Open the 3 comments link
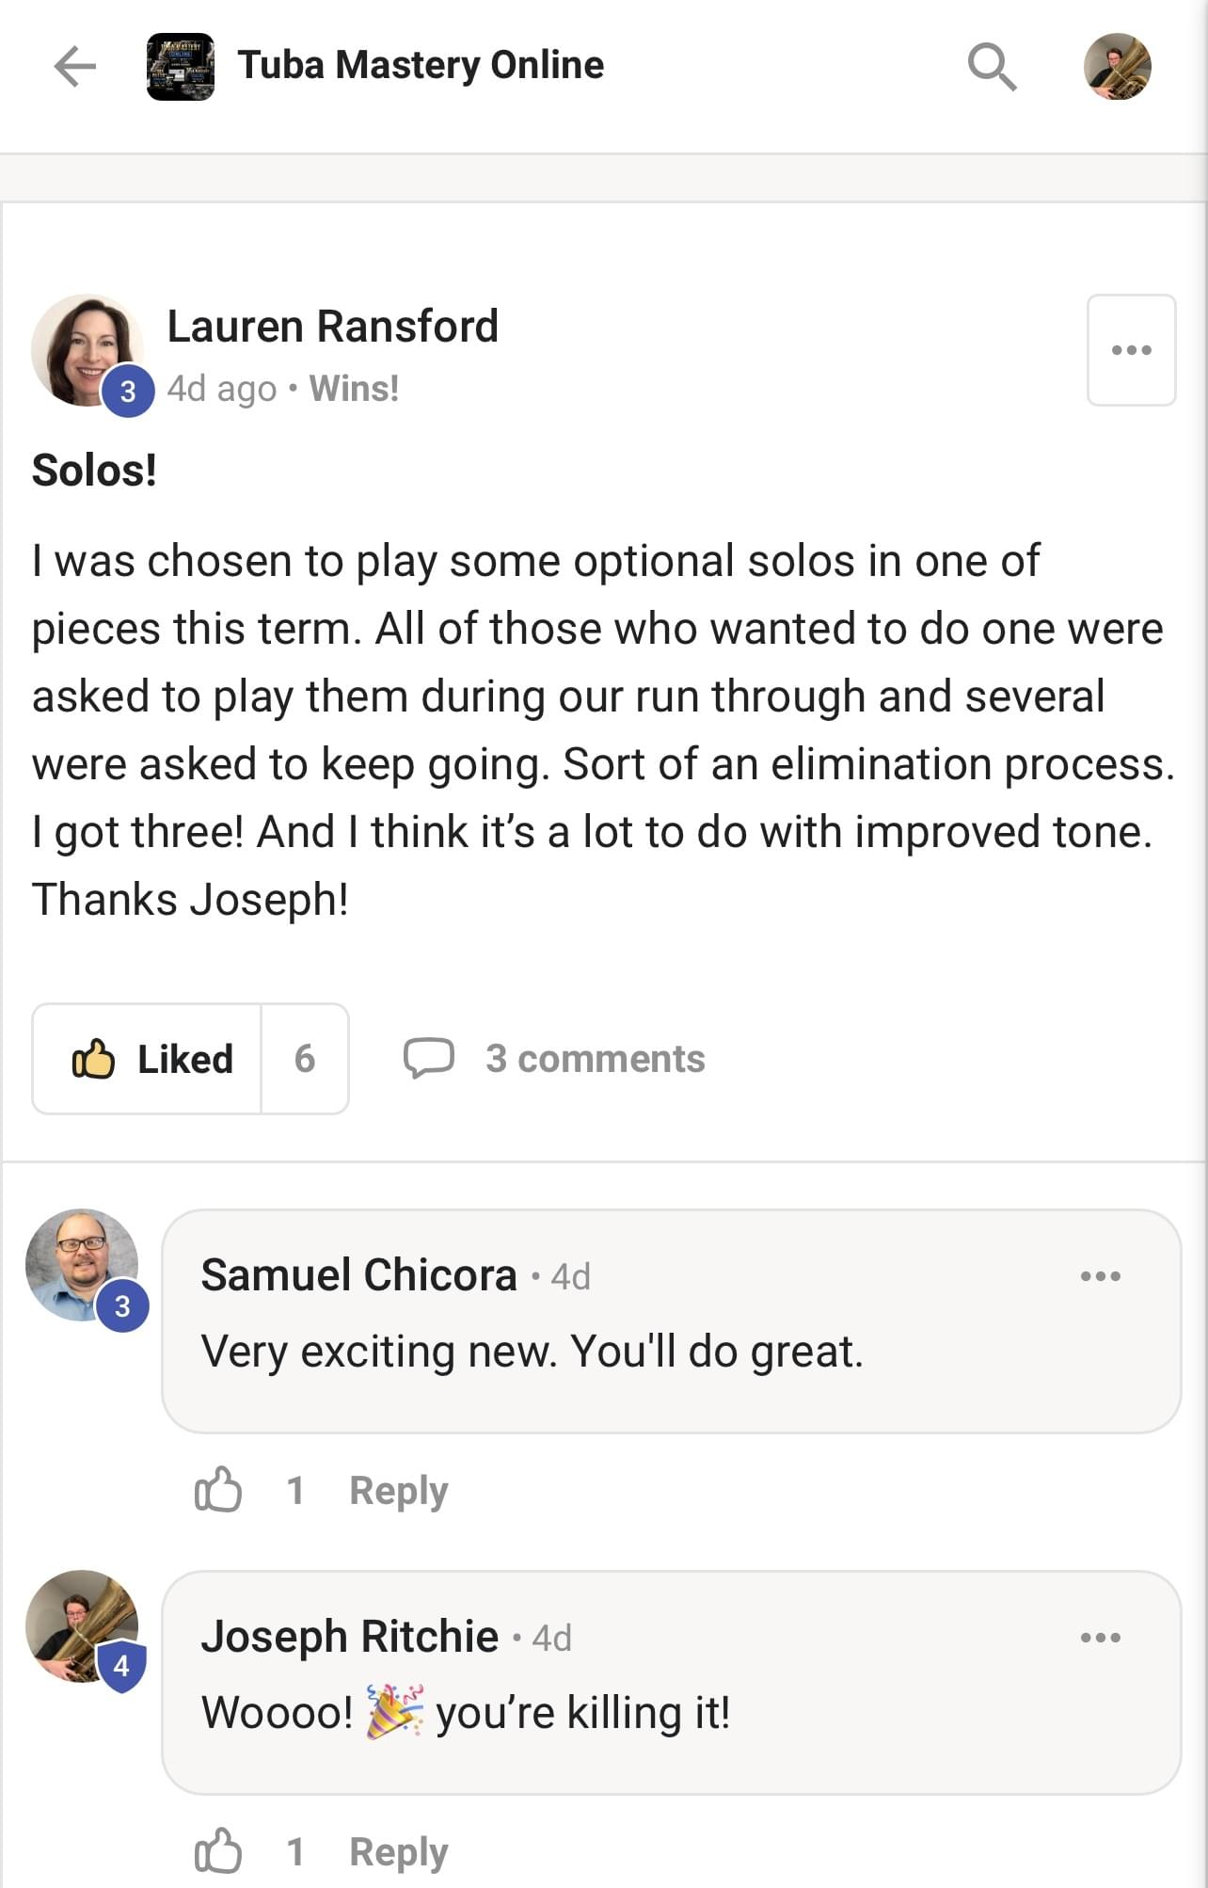This screenshot has height=1888, width=1208. [x=595, y=1059]
